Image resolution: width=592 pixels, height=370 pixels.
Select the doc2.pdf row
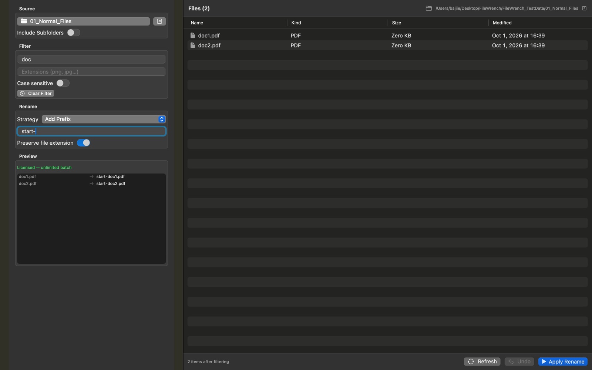(387, 46)
